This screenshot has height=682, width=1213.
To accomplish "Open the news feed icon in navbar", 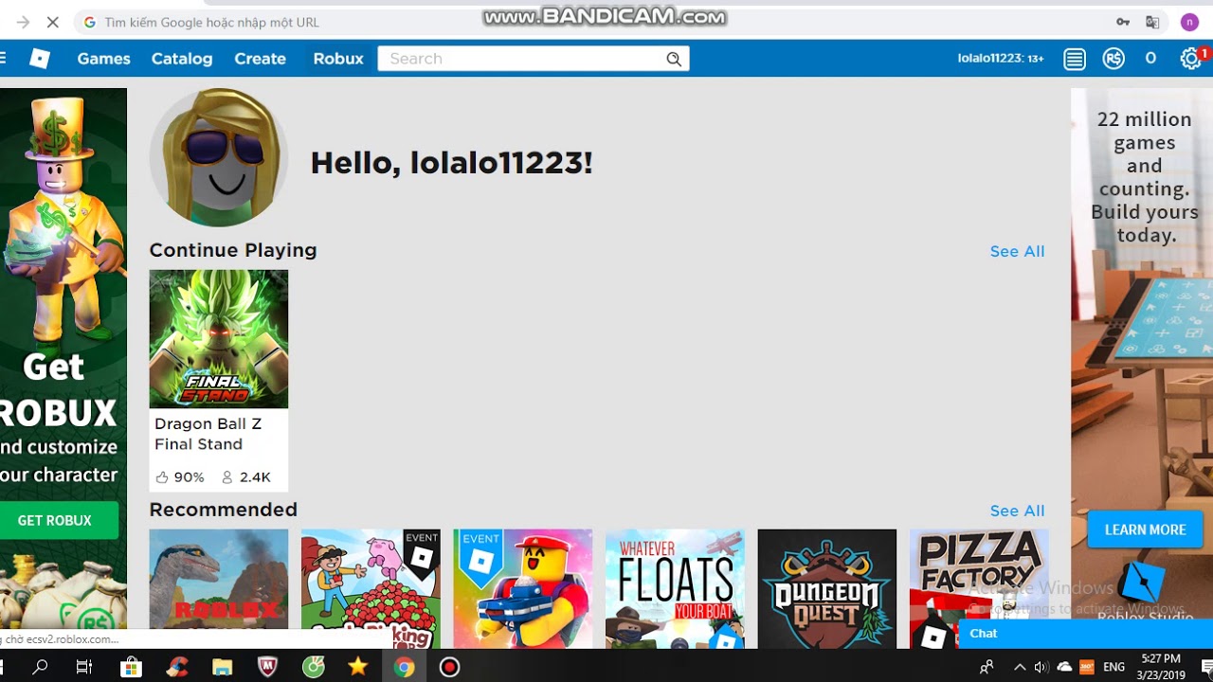I will coord(1075,59).
